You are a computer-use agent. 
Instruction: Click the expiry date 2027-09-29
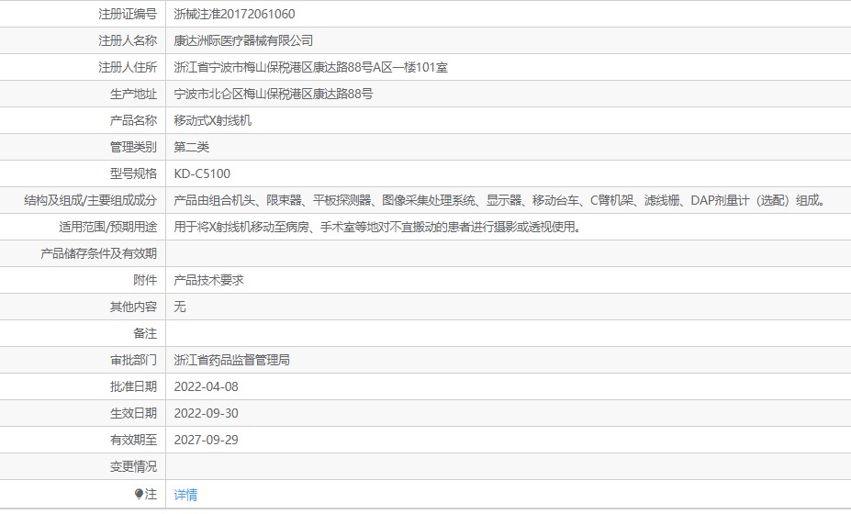point(207,440)
